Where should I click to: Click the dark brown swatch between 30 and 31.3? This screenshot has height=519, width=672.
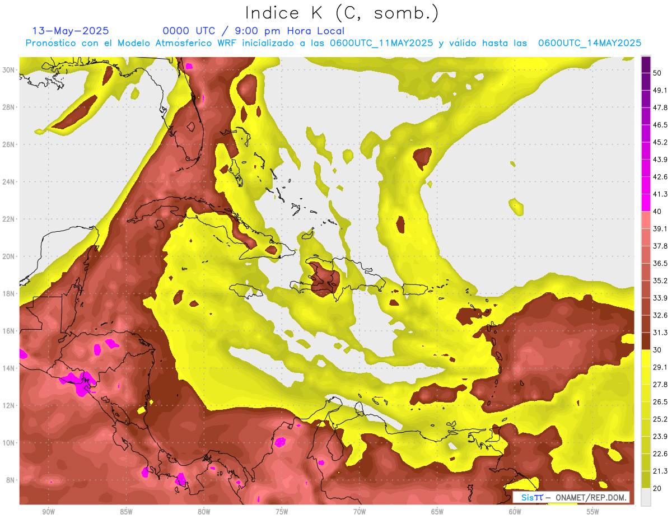pyautogui.click(x=646, y=341)
